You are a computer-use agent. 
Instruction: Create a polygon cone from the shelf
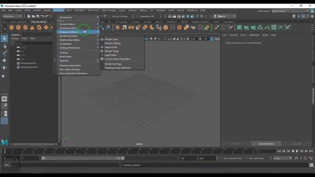click(x=32, y=28)
